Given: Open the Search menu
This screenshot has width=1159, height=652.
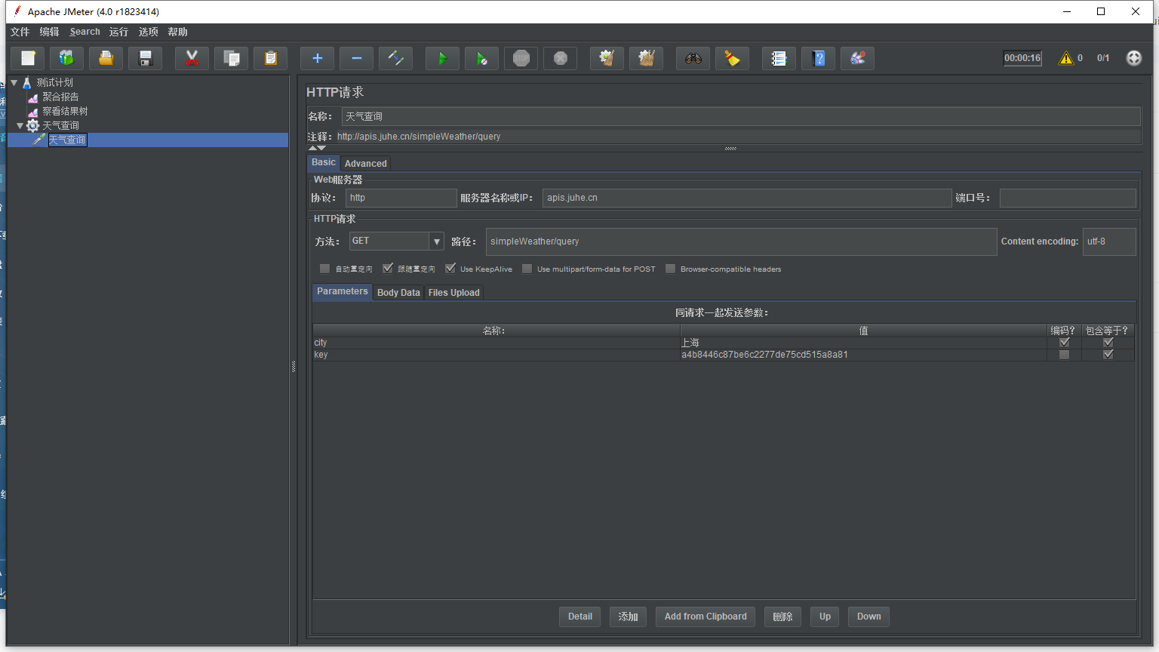Looking at the screenshot, I should (85, 32).
